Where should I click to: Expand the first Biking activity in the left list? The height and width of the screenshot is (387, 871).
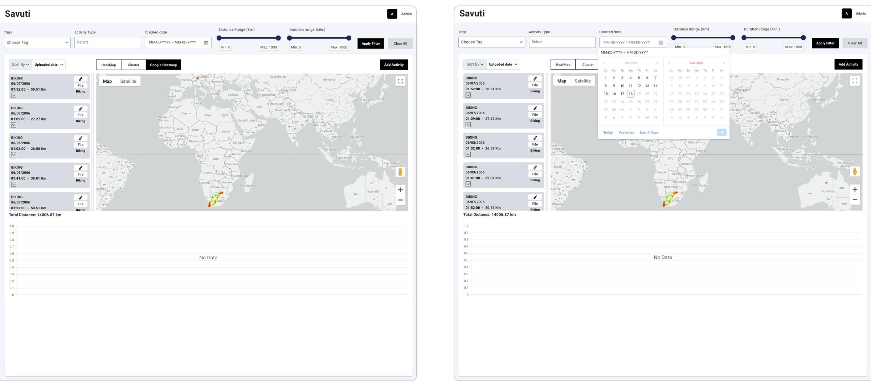13,95
